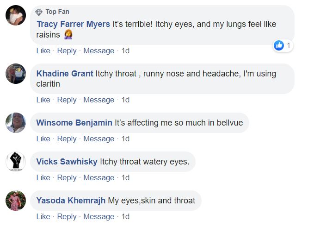Like Tracy Farrer Myers' comment
Image resolution: width=314 pixels, height=227 pixels.
(x=43, y=50)
